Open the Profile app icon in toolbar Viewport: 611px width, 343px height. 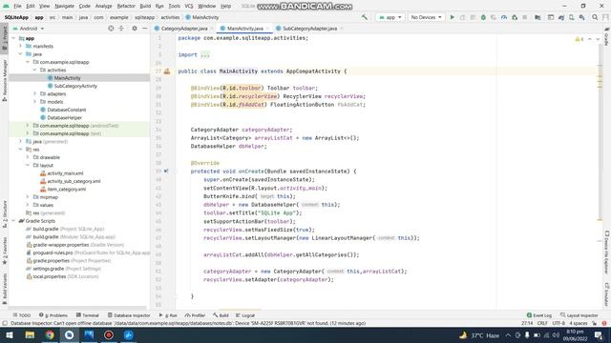tap(504, 17)
